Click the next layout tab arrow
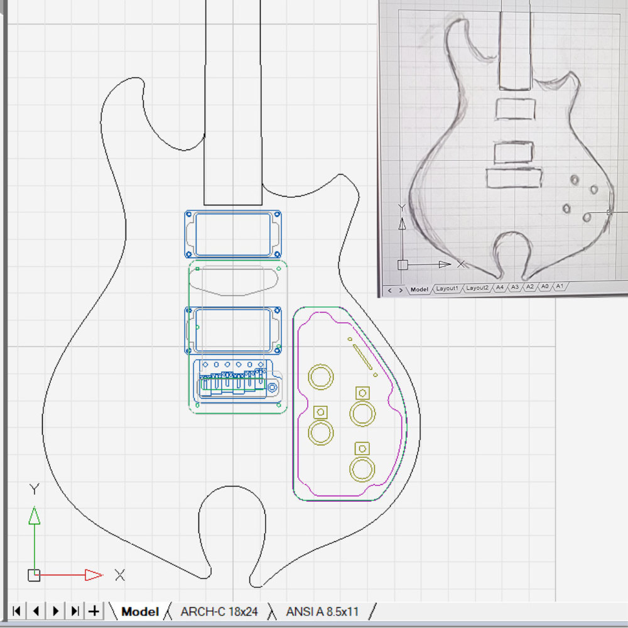The image size is (628, 628). pyautogui.click(x=56, y=610)
